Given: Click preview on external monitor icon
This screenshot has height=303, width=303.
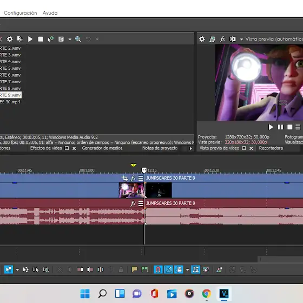Looking at the screenshot, I should click(x=212, y=39).
